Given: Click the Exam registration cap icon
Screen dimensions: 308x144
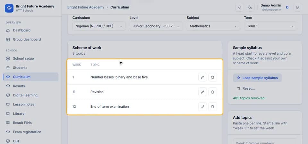Looking at the screenshot, I should pyautogui.click(x=8, y=132).
